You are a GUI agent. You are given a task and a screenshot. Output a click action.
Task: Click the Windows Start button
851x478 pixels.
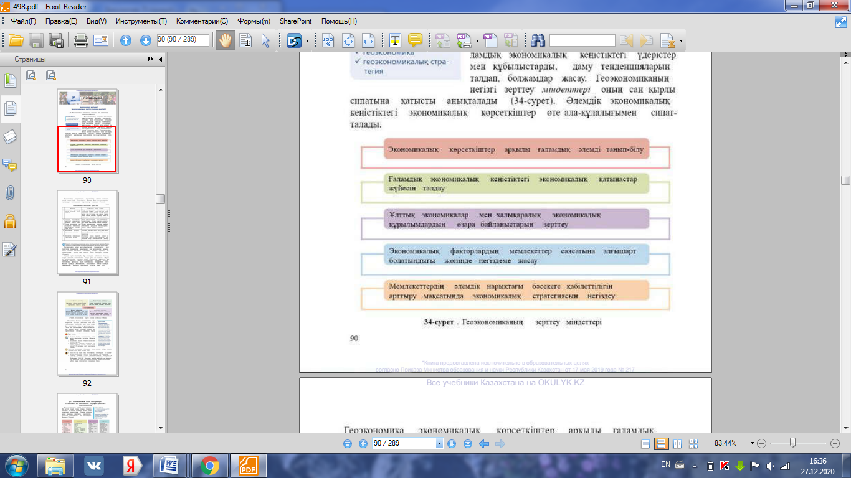[15, 465]
